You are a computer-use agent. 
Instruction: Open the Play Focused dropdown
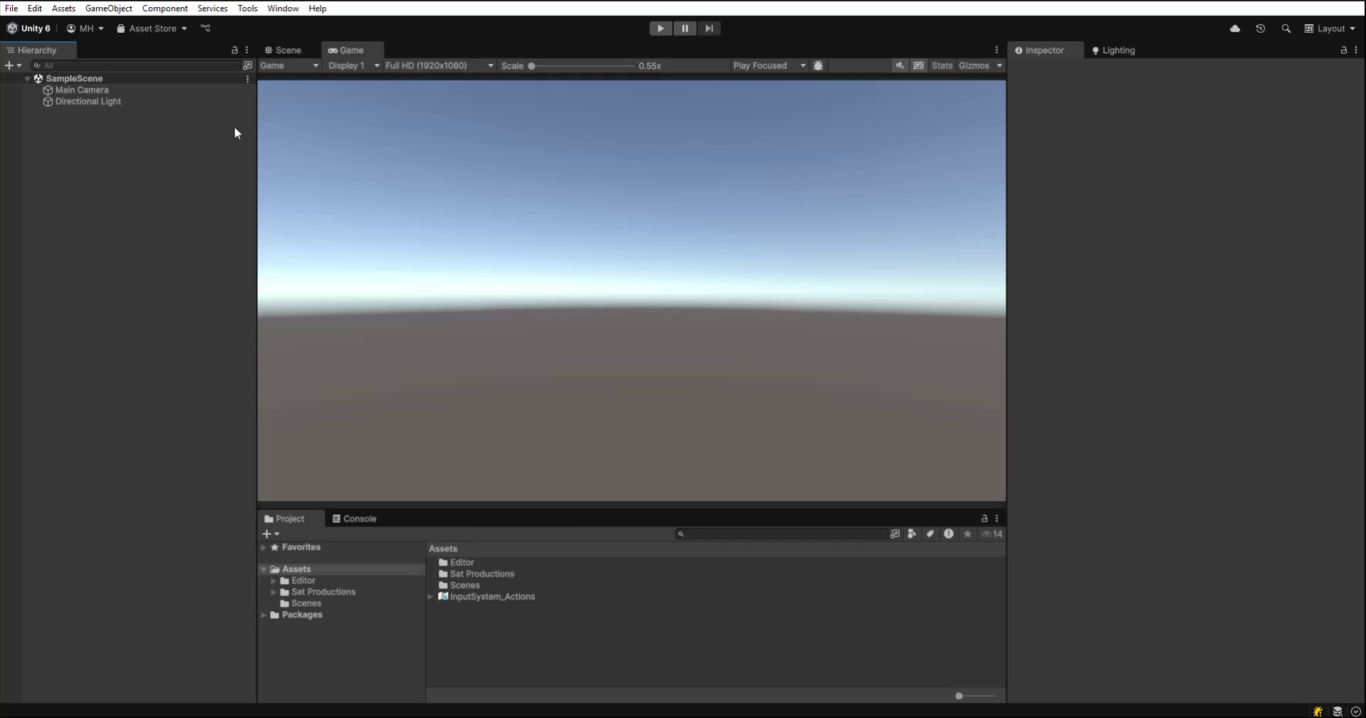tap(769, 66)
